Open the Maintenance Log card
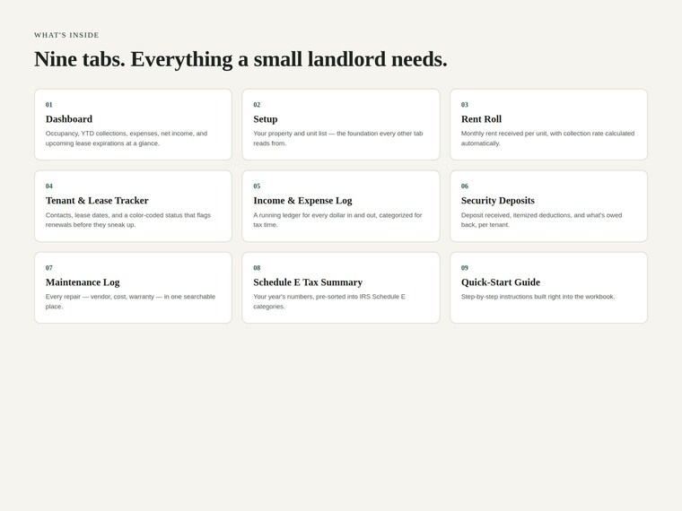Screen dimensions: 682x511 [x=133, y=288]
